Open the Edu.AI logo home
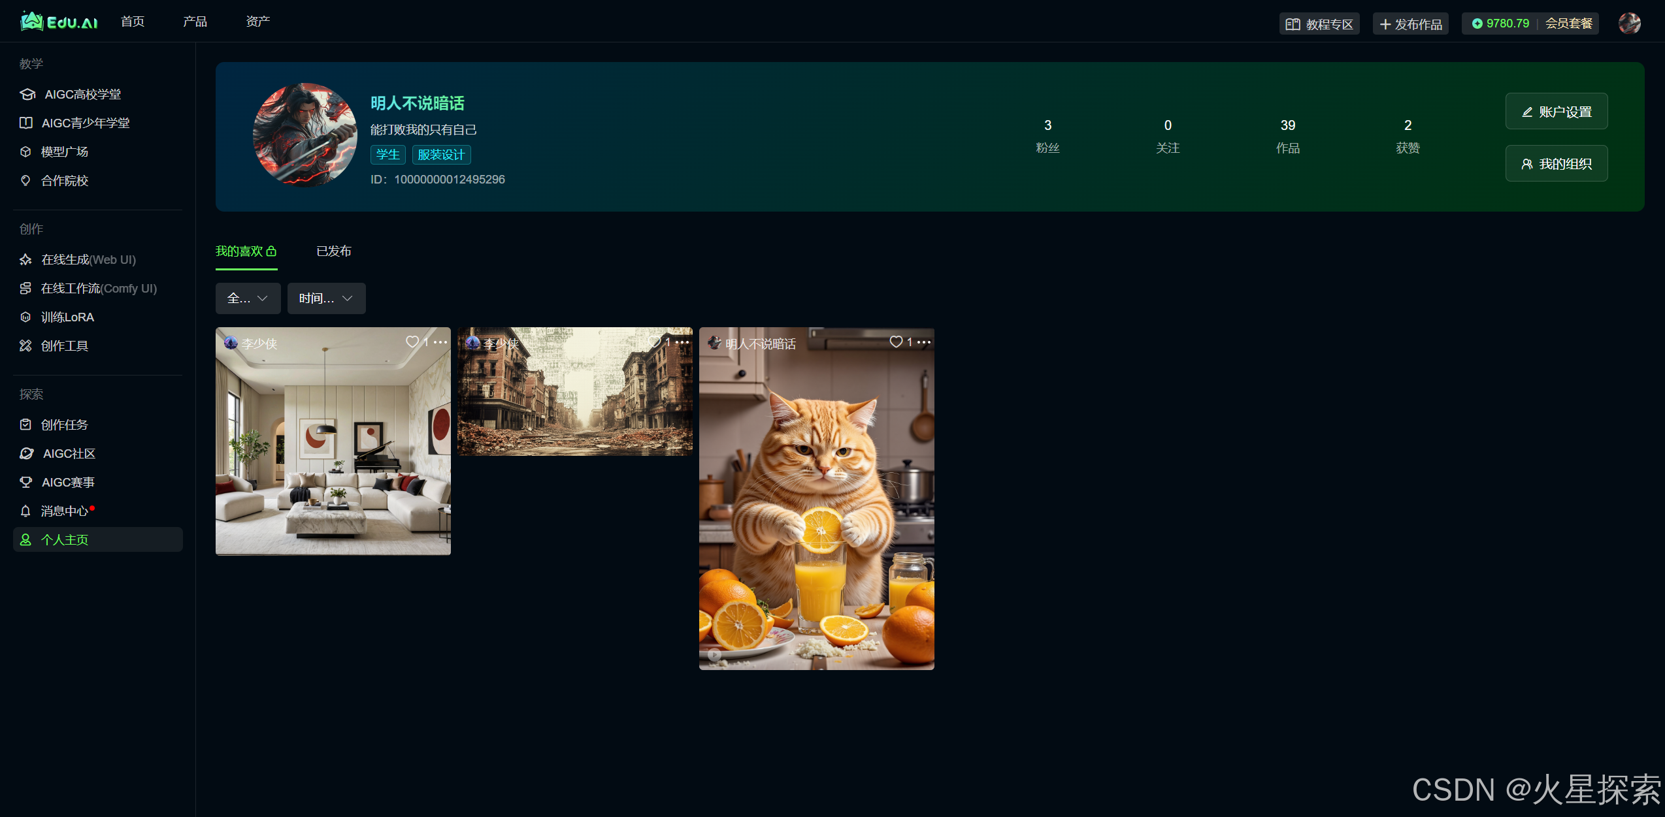This screenshot has height=817, width=1665. 59,22
